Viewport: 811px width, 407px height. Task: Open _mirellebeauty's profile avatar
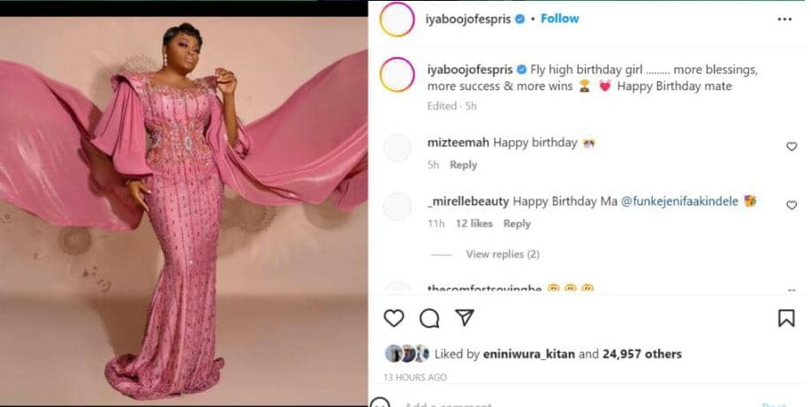coord(398,206)
